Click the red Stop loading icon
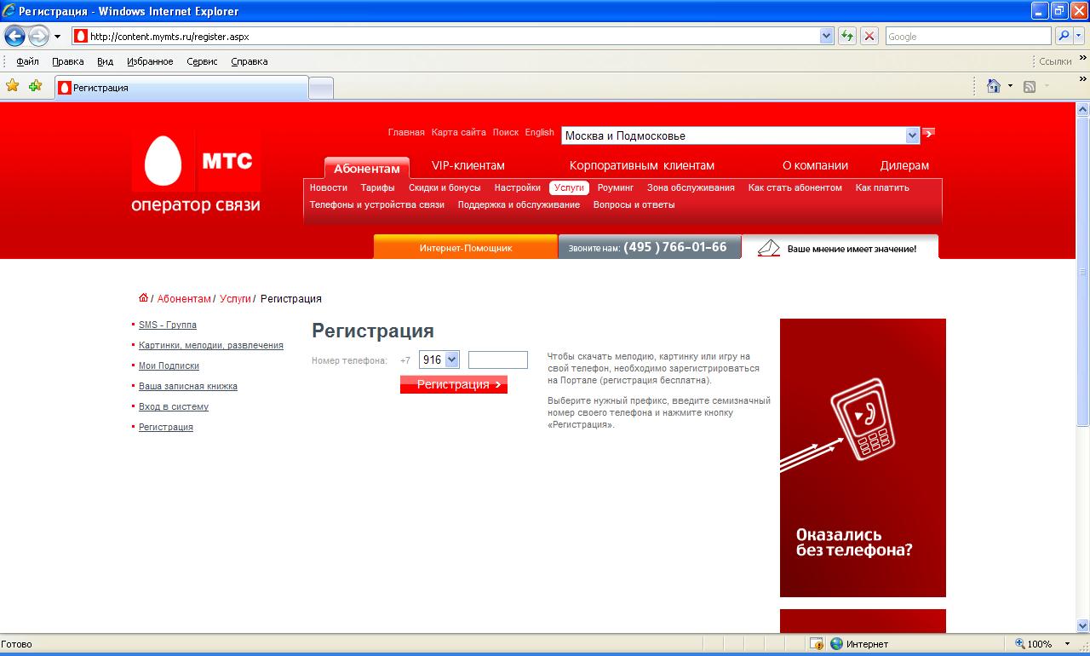 [869, 37]
